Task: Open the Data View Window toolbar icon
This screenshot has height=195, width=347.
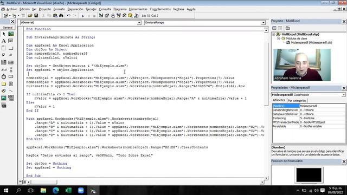Action: (x=130, y=16)
